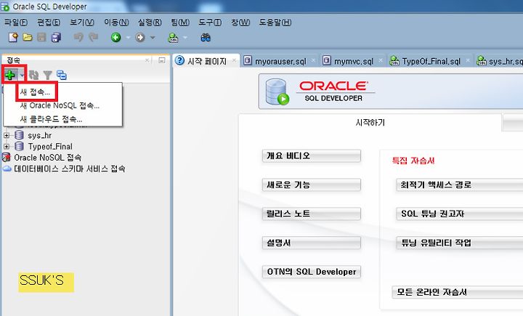Screen dimensions: 523x316
Task: Switch to the myorauser.sql tab
Action: click(x=280, y=62)
